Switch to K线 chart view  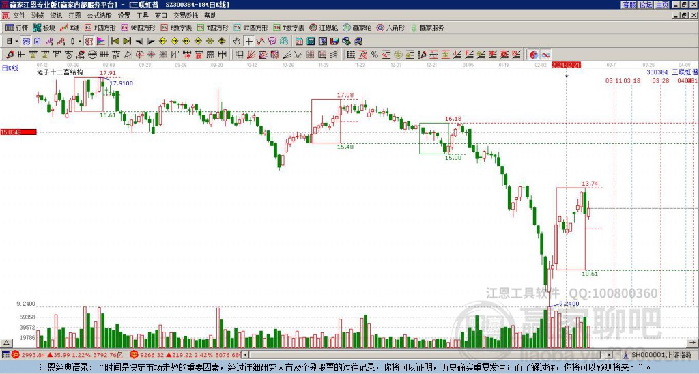[70, 27]
